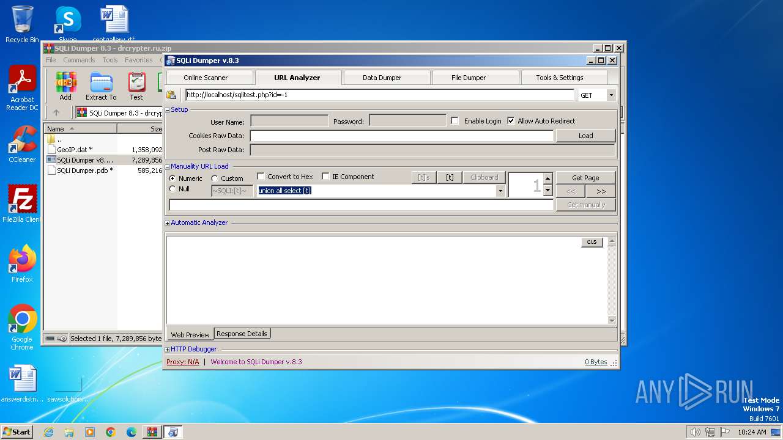783x440 pixels.
Task: Click the Proxy: N/A link
Action: 183,362
